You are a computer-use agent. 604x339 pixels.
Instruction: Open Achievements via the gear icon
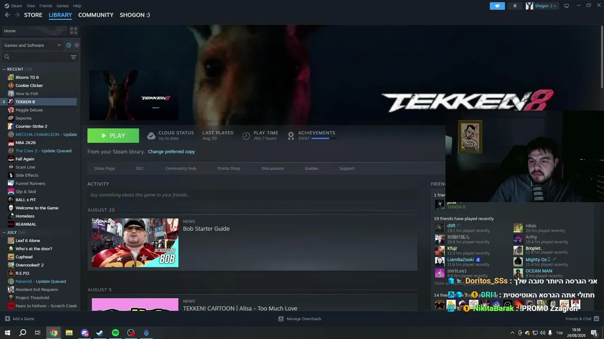[x=291, y=136]
